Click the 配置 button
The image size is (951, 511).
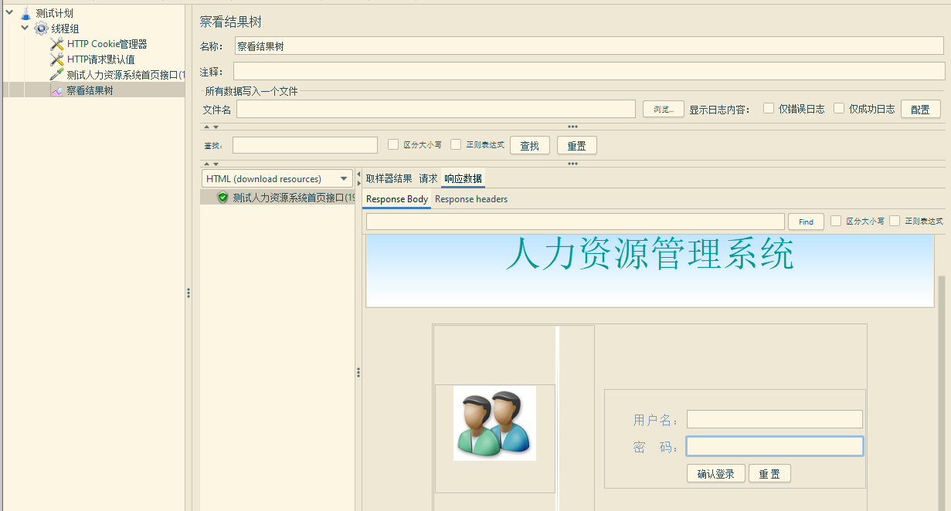click(920, 110)
